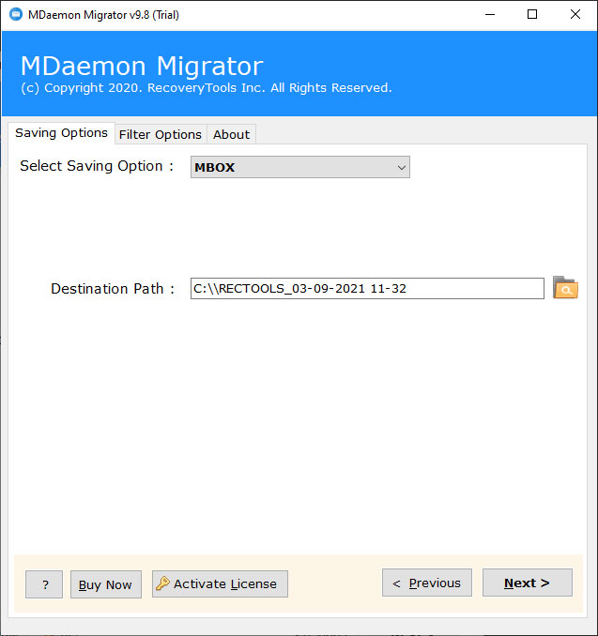Viewport: 598px width, 636px height.
Task: Open the About tab
Action: [x=231, y=135]
